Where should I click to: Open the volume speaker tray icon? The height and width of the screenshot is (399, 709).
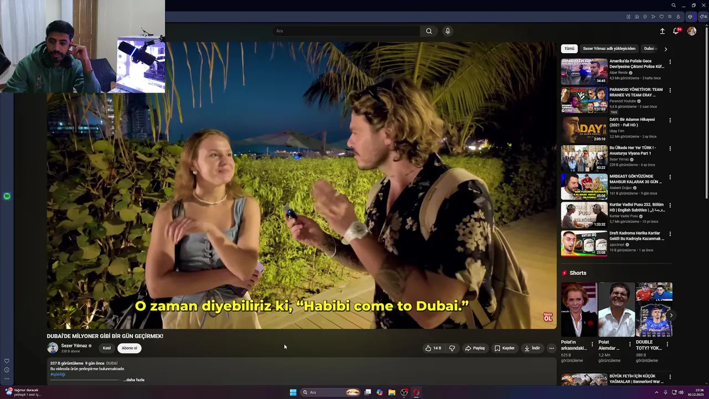point(681,392)
